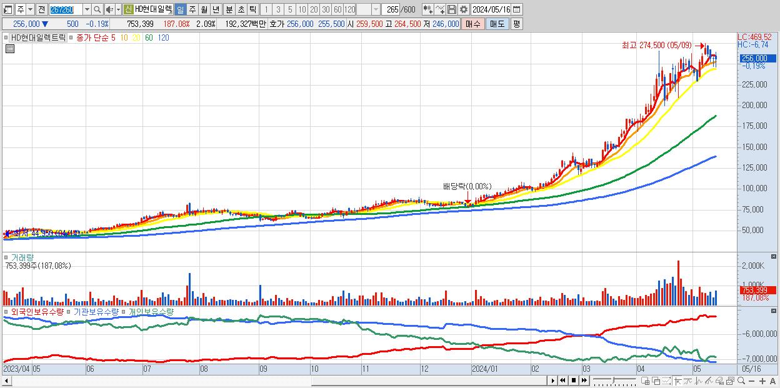The height and width of the screenshot is (388, 780).
Task: Zoom in chart with plus icon
Action: point(762,381)
